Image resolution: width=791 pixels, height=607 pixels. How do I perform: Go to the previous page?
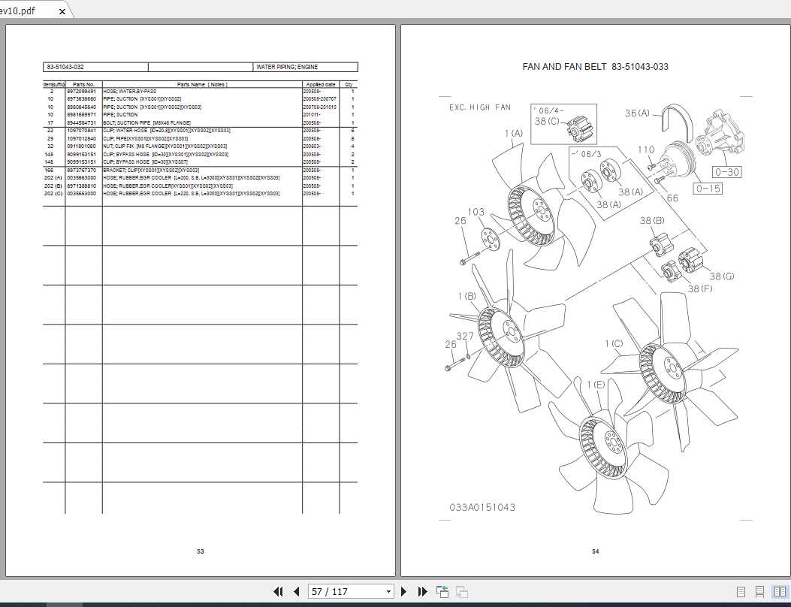click(297, 591)
